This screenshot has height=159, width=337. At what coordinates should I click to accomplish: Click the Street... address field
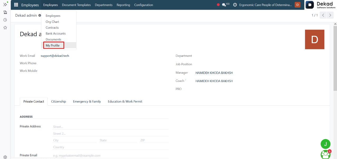coord(111,127)
